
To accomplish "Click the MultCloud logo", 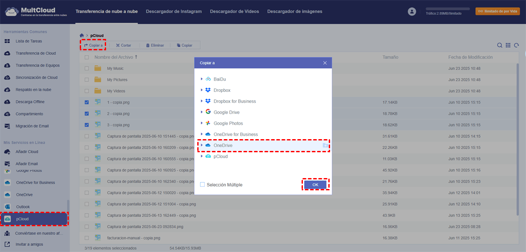I will (x=35, y=11).
